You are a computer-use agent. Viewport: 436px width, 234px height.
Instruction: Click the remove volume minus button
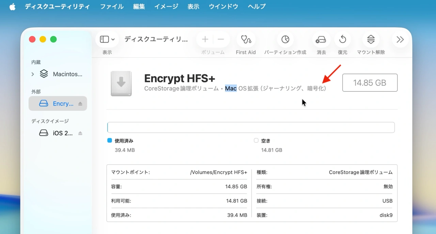221,40
